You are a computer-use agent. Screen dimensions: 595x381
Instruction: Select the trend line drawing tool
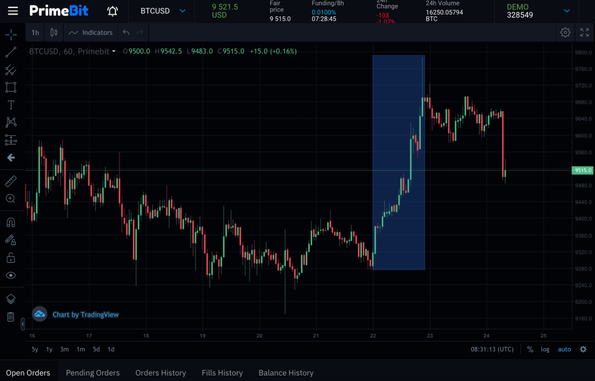(10, 53)
